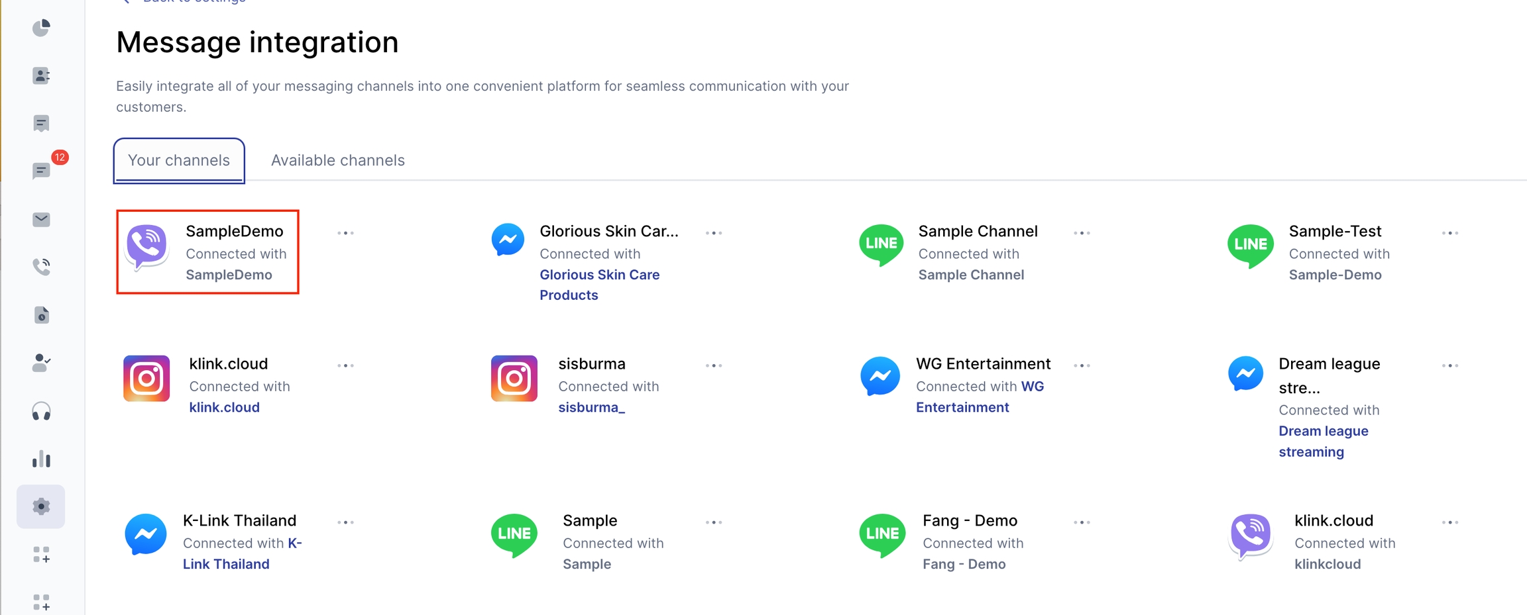Open the contacts icon in sidebar

point(41,75)
